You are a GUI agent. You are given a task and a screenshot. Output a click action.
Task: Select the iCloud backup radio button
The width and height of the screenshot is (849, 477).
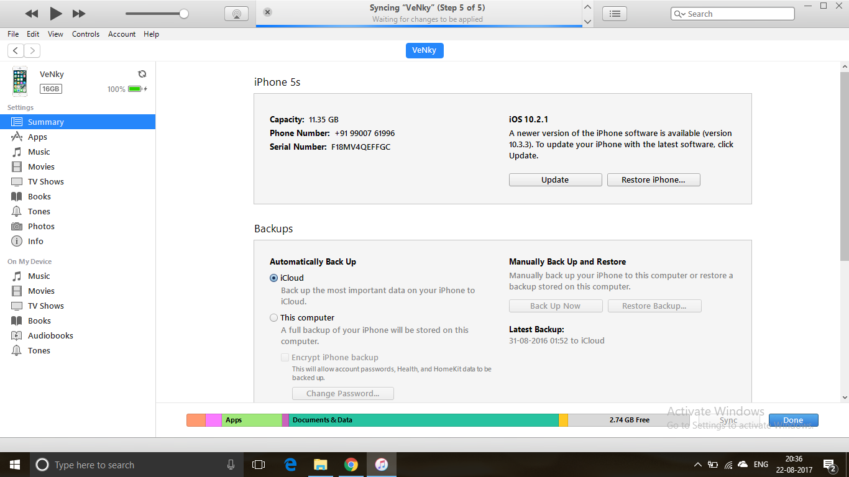[273, 278]
